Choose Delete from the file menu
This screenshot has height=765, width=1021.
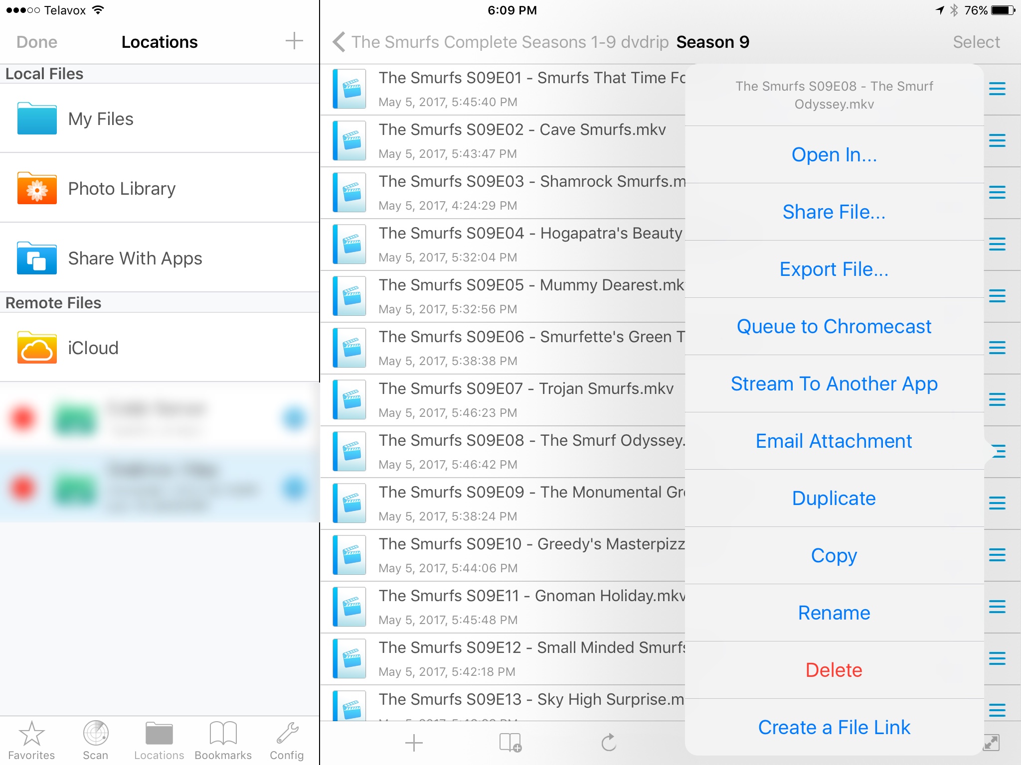(834, 670)
